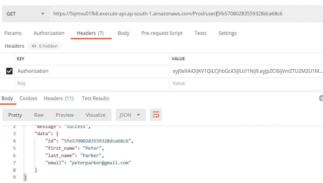Open response Headers (11) tab

click(x=59, y=98)
